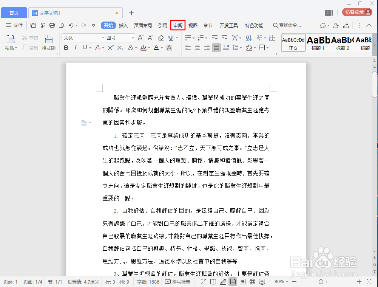Expand the borders dropdown arrow

pyautogui.click(x=267, y=48)
